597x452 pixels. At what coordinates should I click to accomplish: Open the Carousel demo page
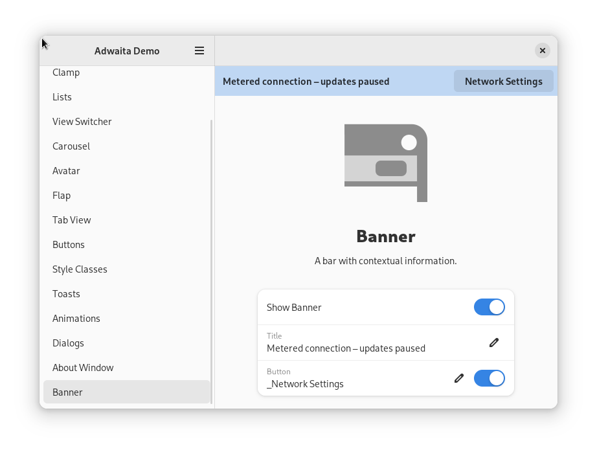pos(126,146)
